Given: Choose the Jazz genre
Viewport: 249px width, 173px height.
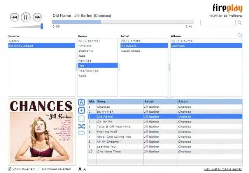Looking at the screenshot, I should pos(98,56).
